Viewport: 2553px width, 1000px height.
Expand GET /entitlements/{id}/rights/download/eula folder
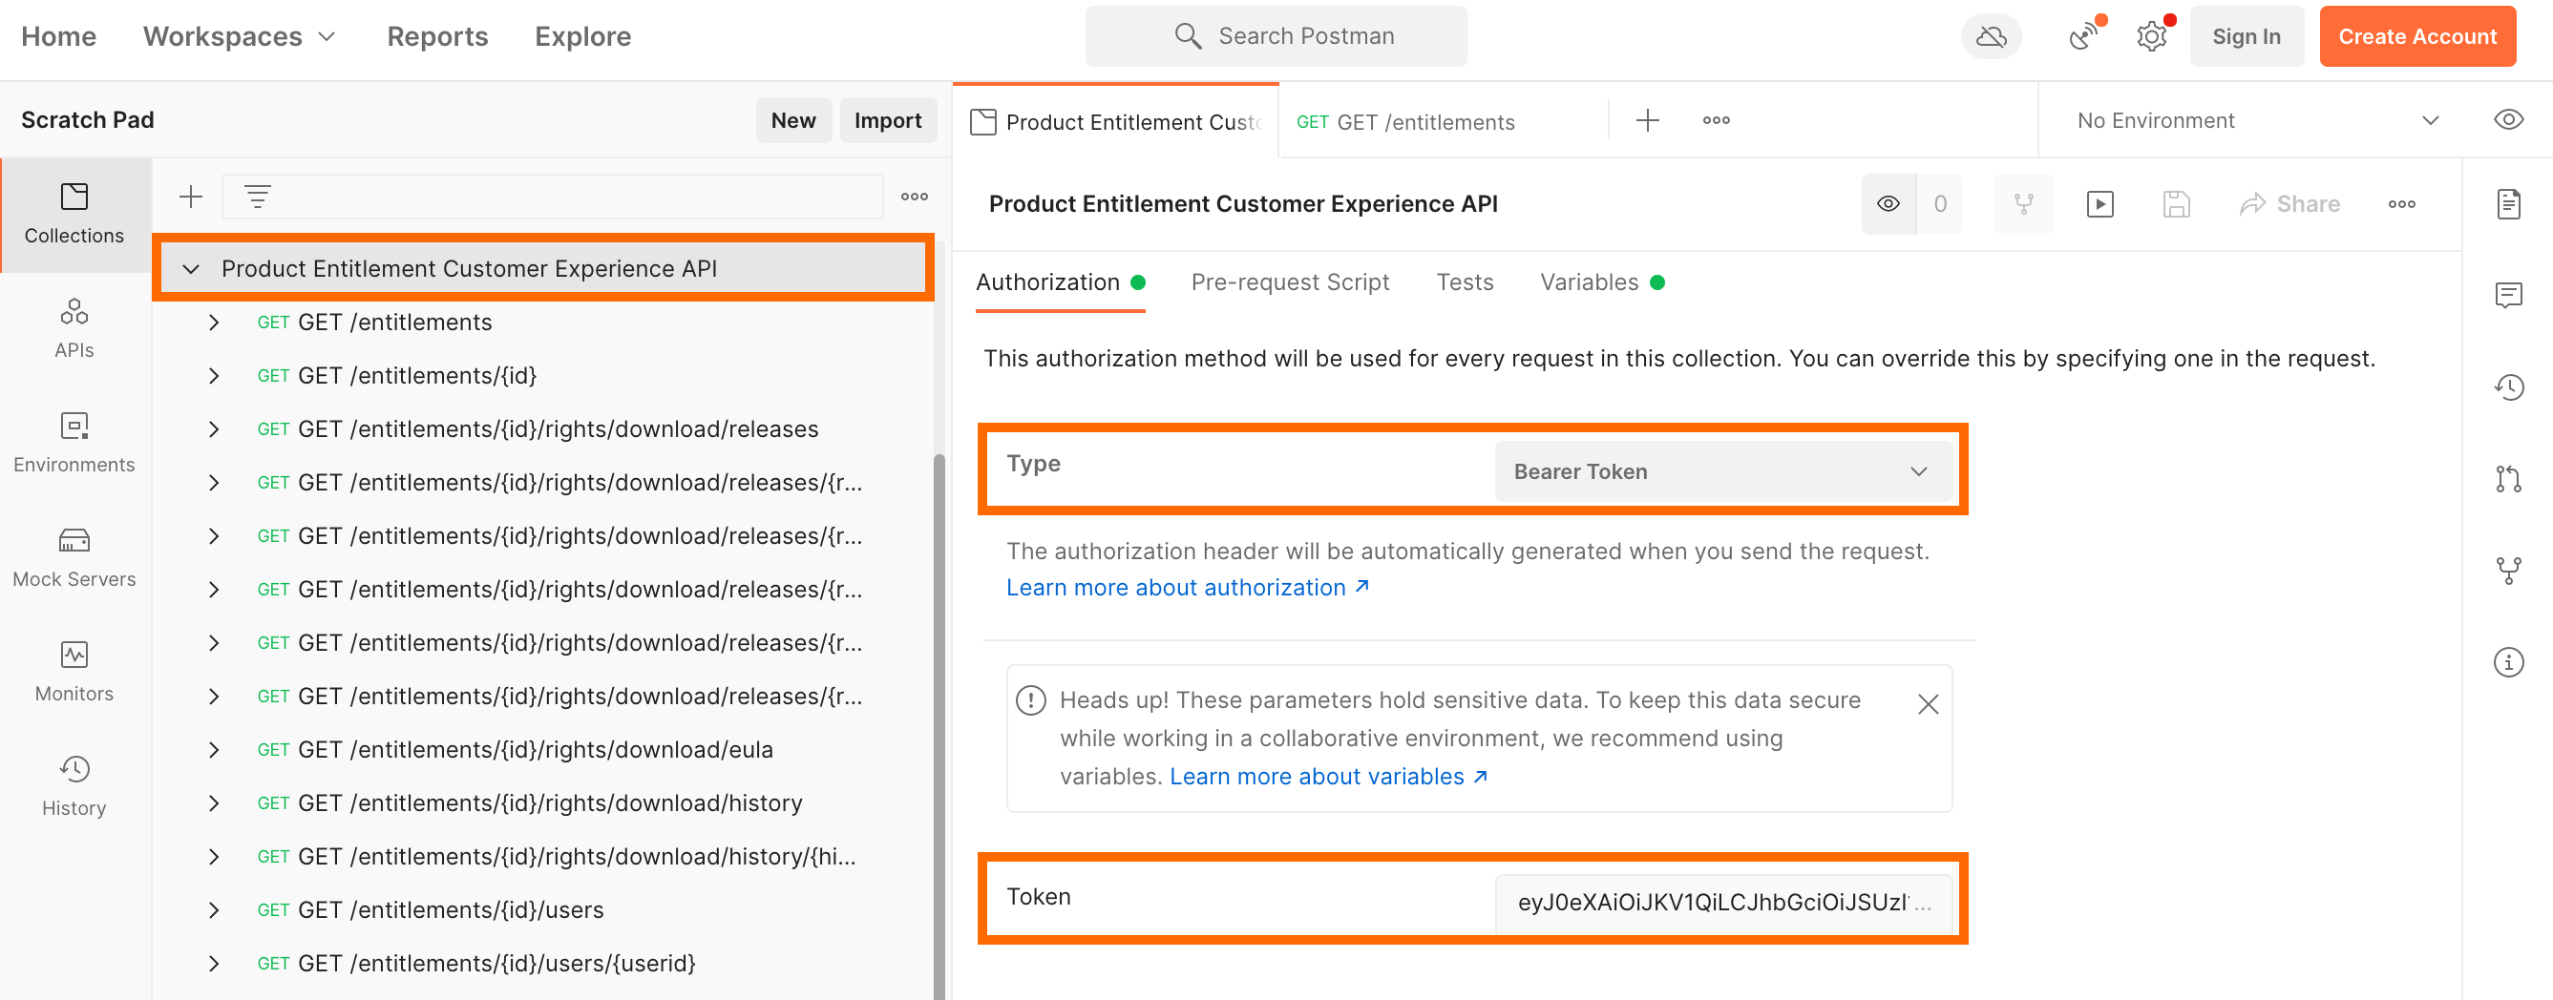214,751
